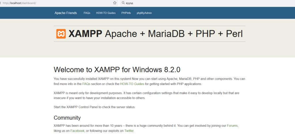Click the Welcome to XAMPP for Windows heading
Screen dimensions: 295x140
[x=117, y=70]
